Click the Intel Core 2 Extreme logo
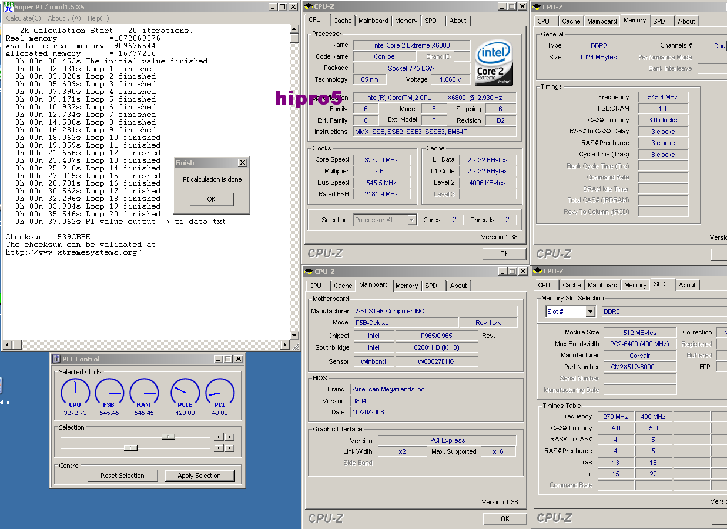This screenshot has width=727, height=529. click(494, 63)
